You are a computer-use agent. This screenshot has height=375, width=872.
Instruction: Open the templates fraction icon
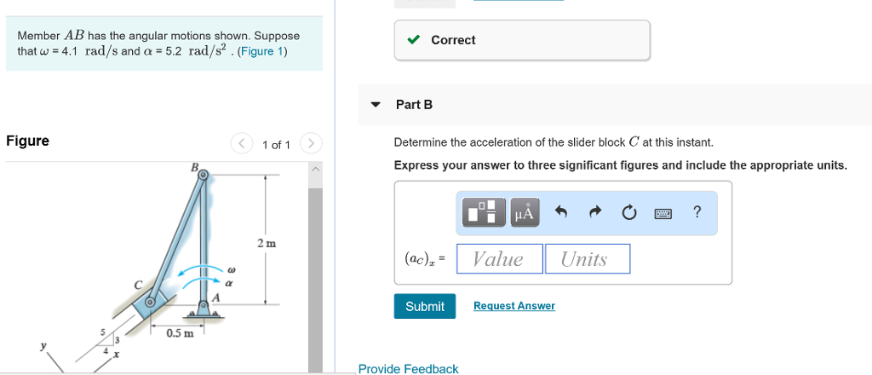pyautogui.click(x=484, y=212)
